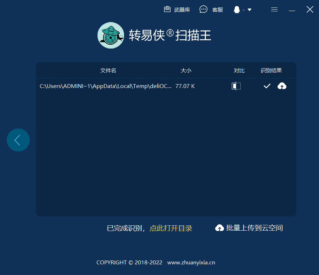Screen dimensions: 319x275
Task: Open directory via 点此打开目录 link
Action: [171, 228]
